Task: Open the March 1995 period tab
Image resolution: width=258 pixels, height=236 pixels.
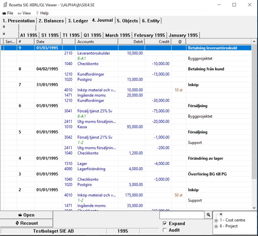Action: 117,35
